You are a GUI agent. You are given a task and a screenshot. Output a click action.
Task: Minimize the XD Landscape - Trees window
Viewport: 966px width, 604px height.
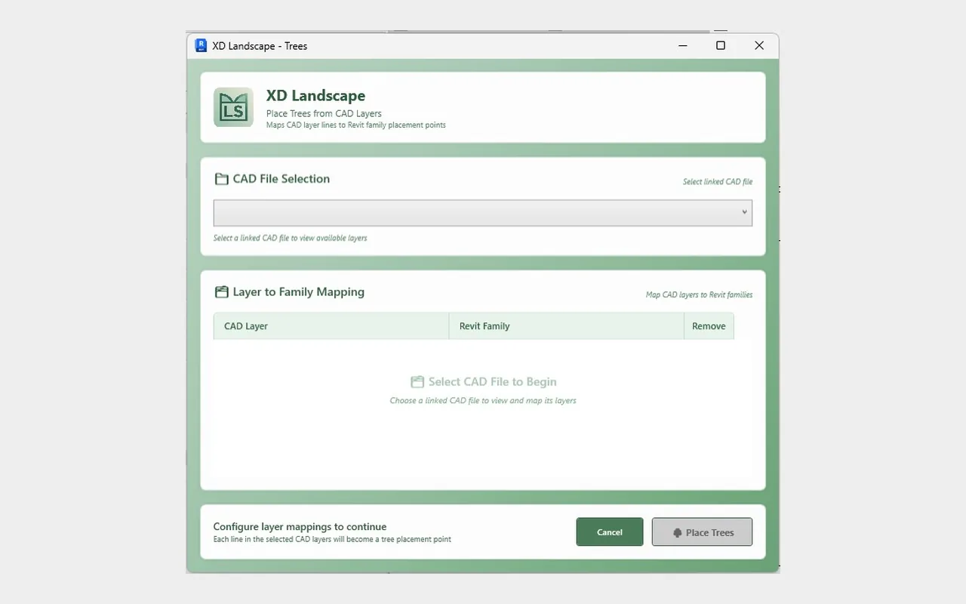[x=683, y=46]
